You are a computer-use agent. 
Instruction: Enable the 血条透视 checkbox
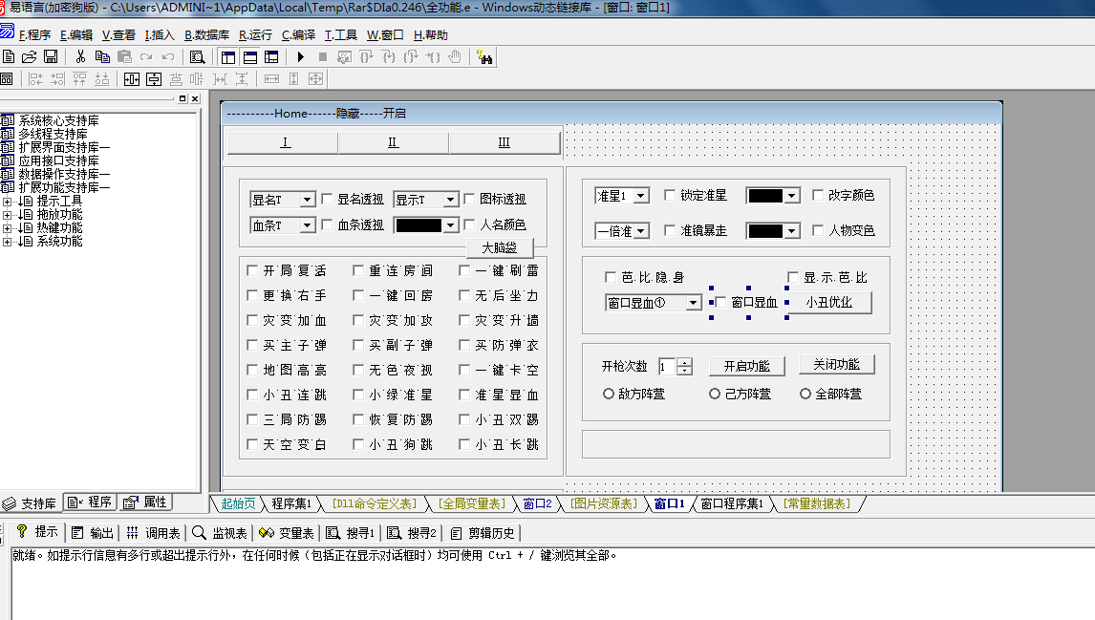click(327, 224)
